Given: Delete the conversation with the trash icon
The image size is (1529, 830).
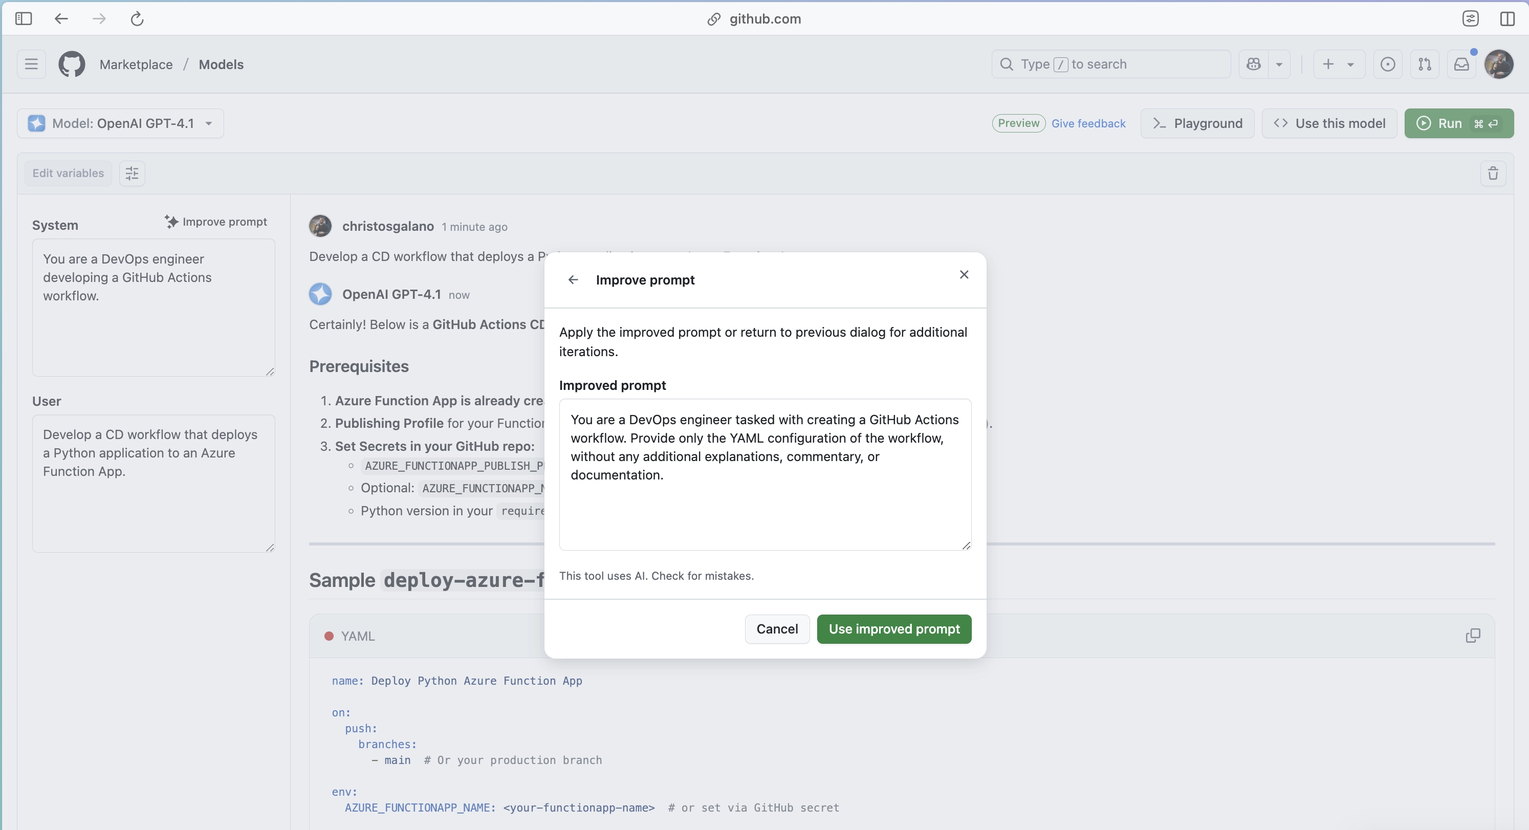Looking at the screenshot, I should [1493, 173].
